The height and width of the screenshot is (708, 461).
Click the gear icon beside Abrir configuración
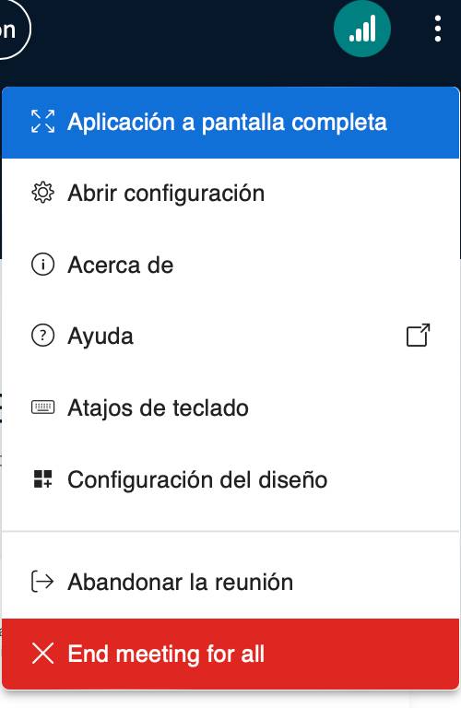point(43,193)
